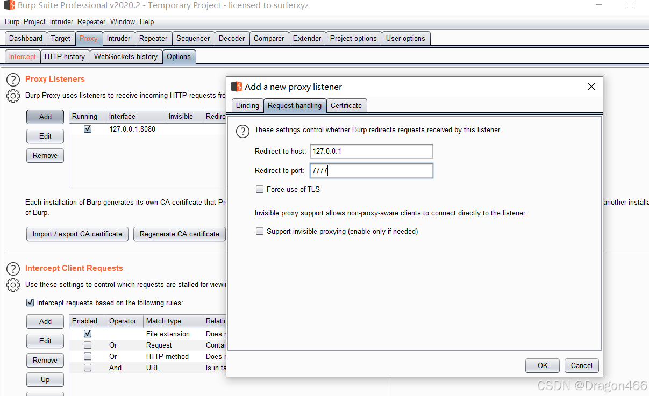
Task: Open the Intruder menu in menu bar
Action: 61,21
